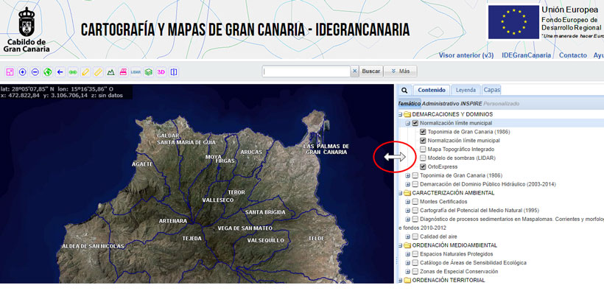
Task: Click the Las Palmas de Gran Canaria map label
Action: pos(326,149)
